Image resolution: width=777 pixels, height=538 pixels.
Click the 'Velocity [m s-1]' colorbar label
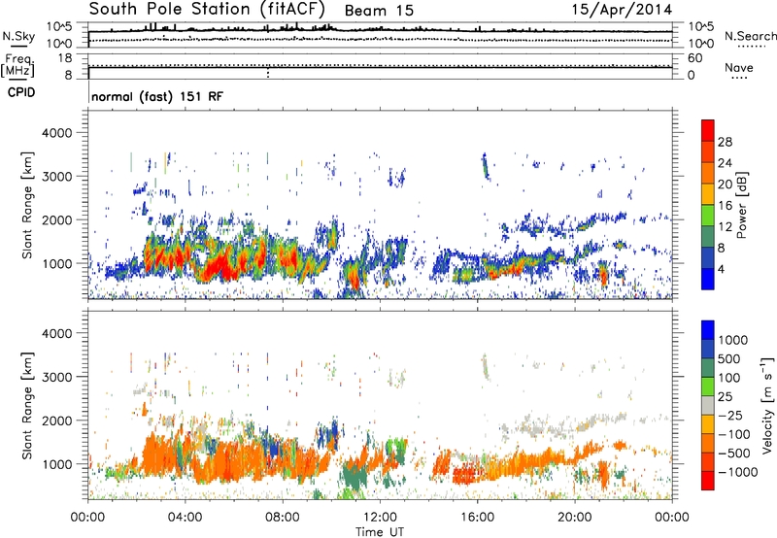(767, 405)
